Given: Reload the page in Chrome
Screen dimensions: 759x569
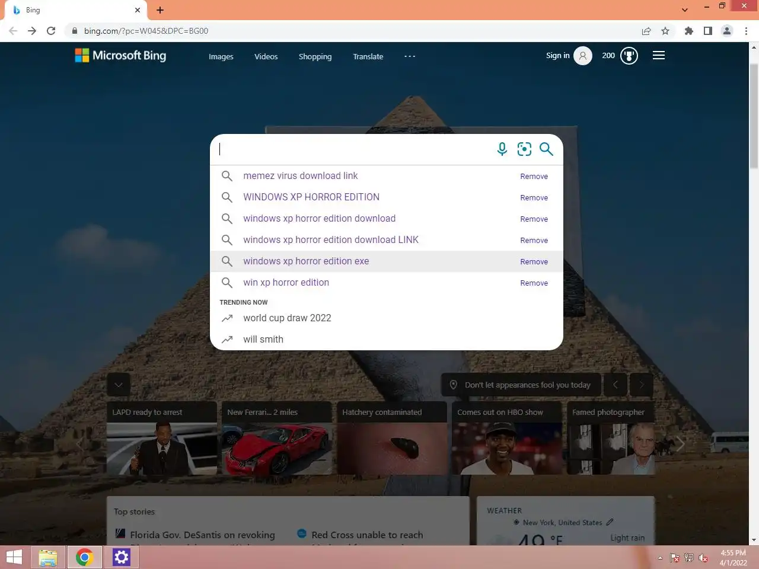Looking at the screenshot, I should tap(51, 31).
